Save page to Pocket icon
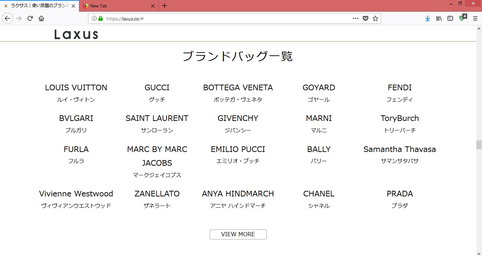The height and width of the screenshot is (256, 482). (366, 18)
